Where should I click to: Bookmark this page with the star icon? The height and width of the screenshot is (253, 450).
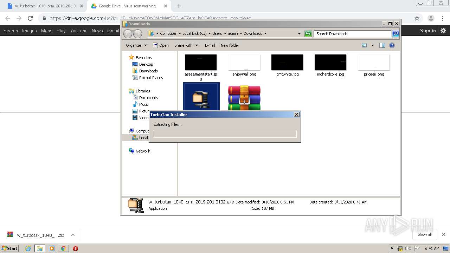(417, 18)
